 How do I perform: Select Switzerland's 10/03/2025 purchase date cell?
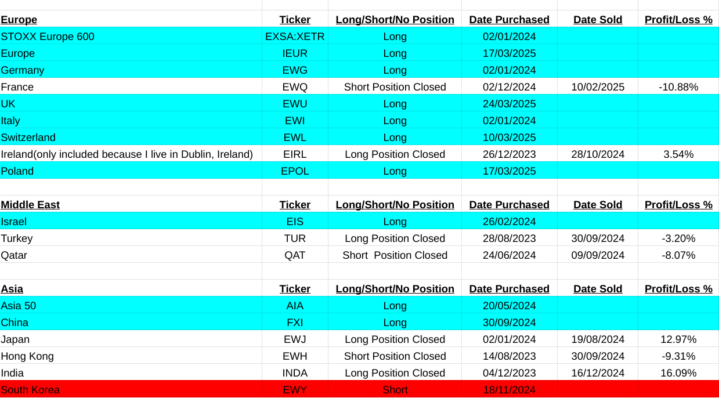509,138
